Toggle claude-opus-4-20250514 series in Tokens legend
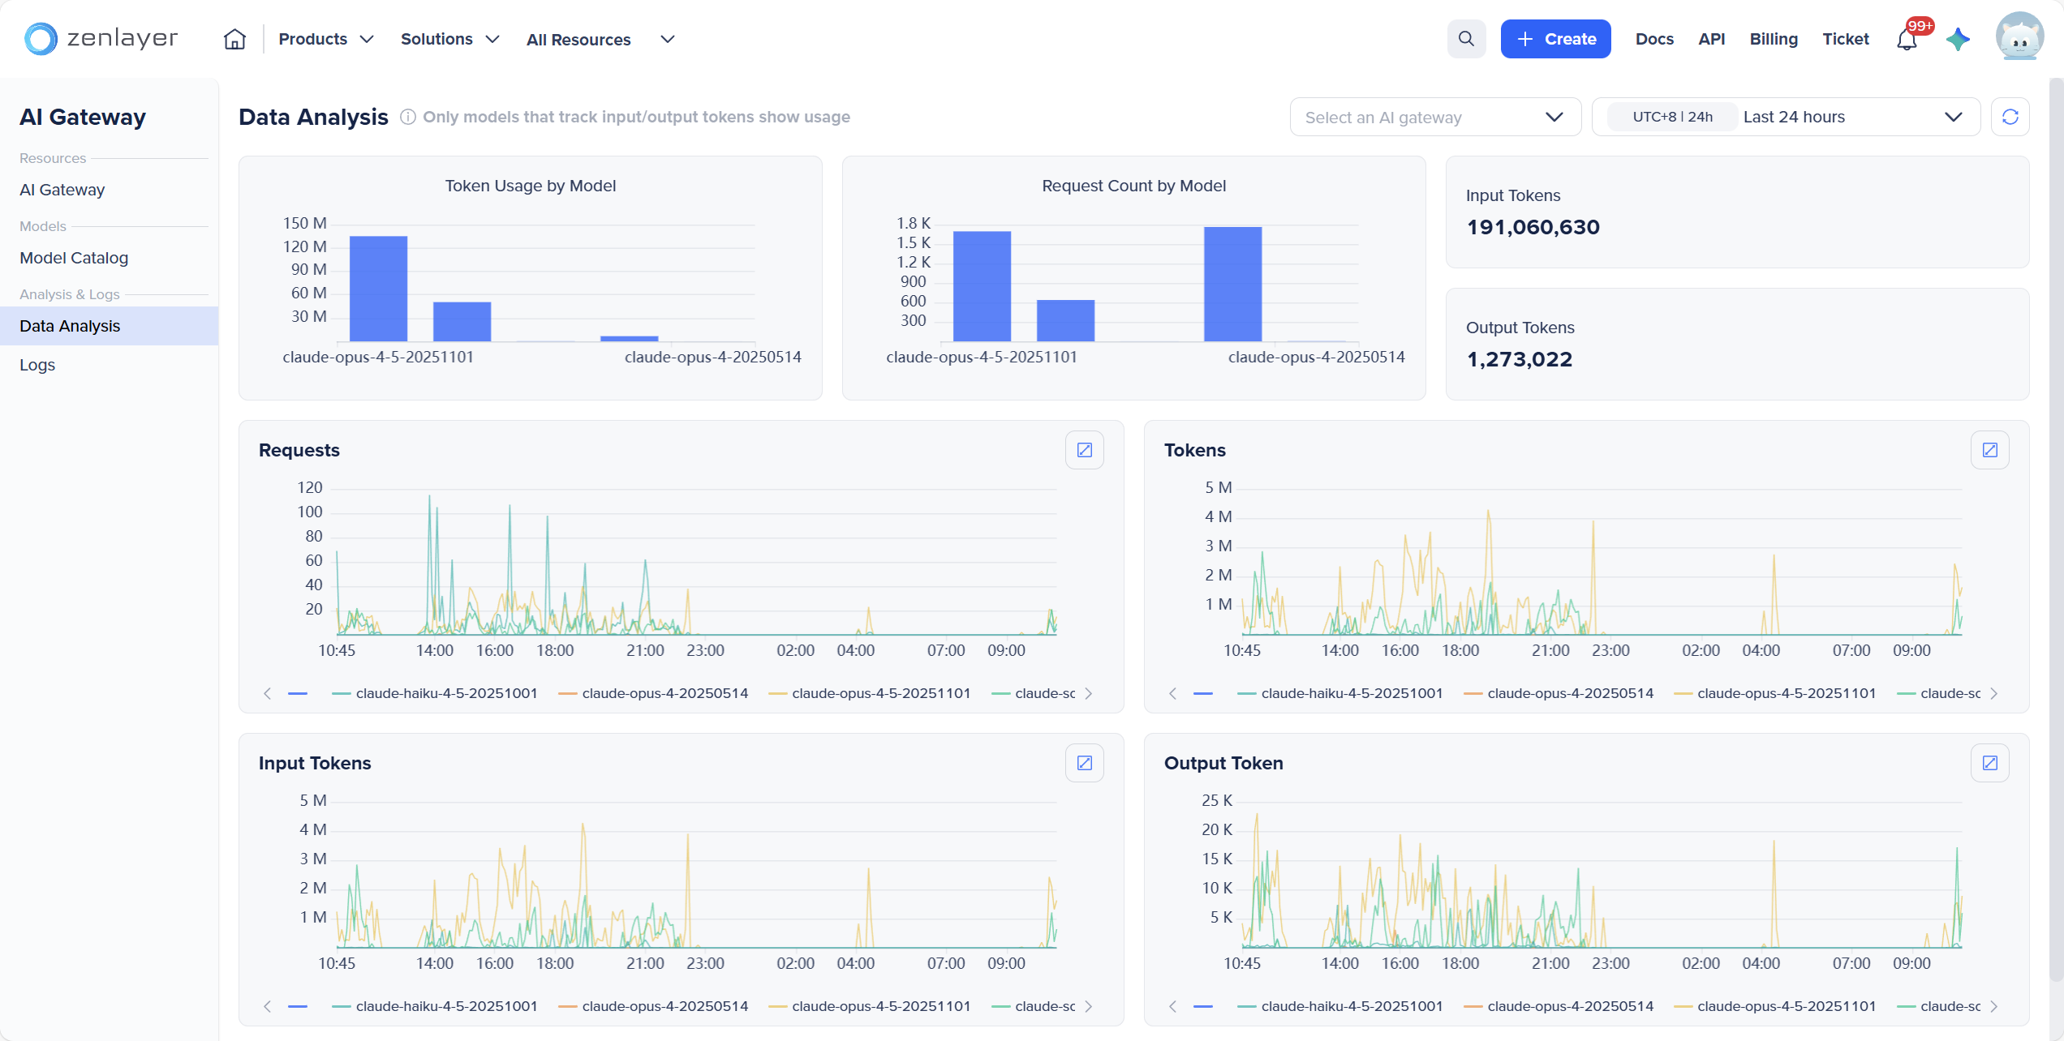2064x1041 pixels. 1569,693
